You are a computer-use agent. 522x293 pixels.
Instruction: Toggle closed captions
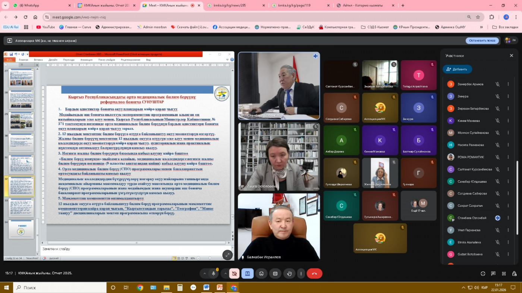[275, 274]
